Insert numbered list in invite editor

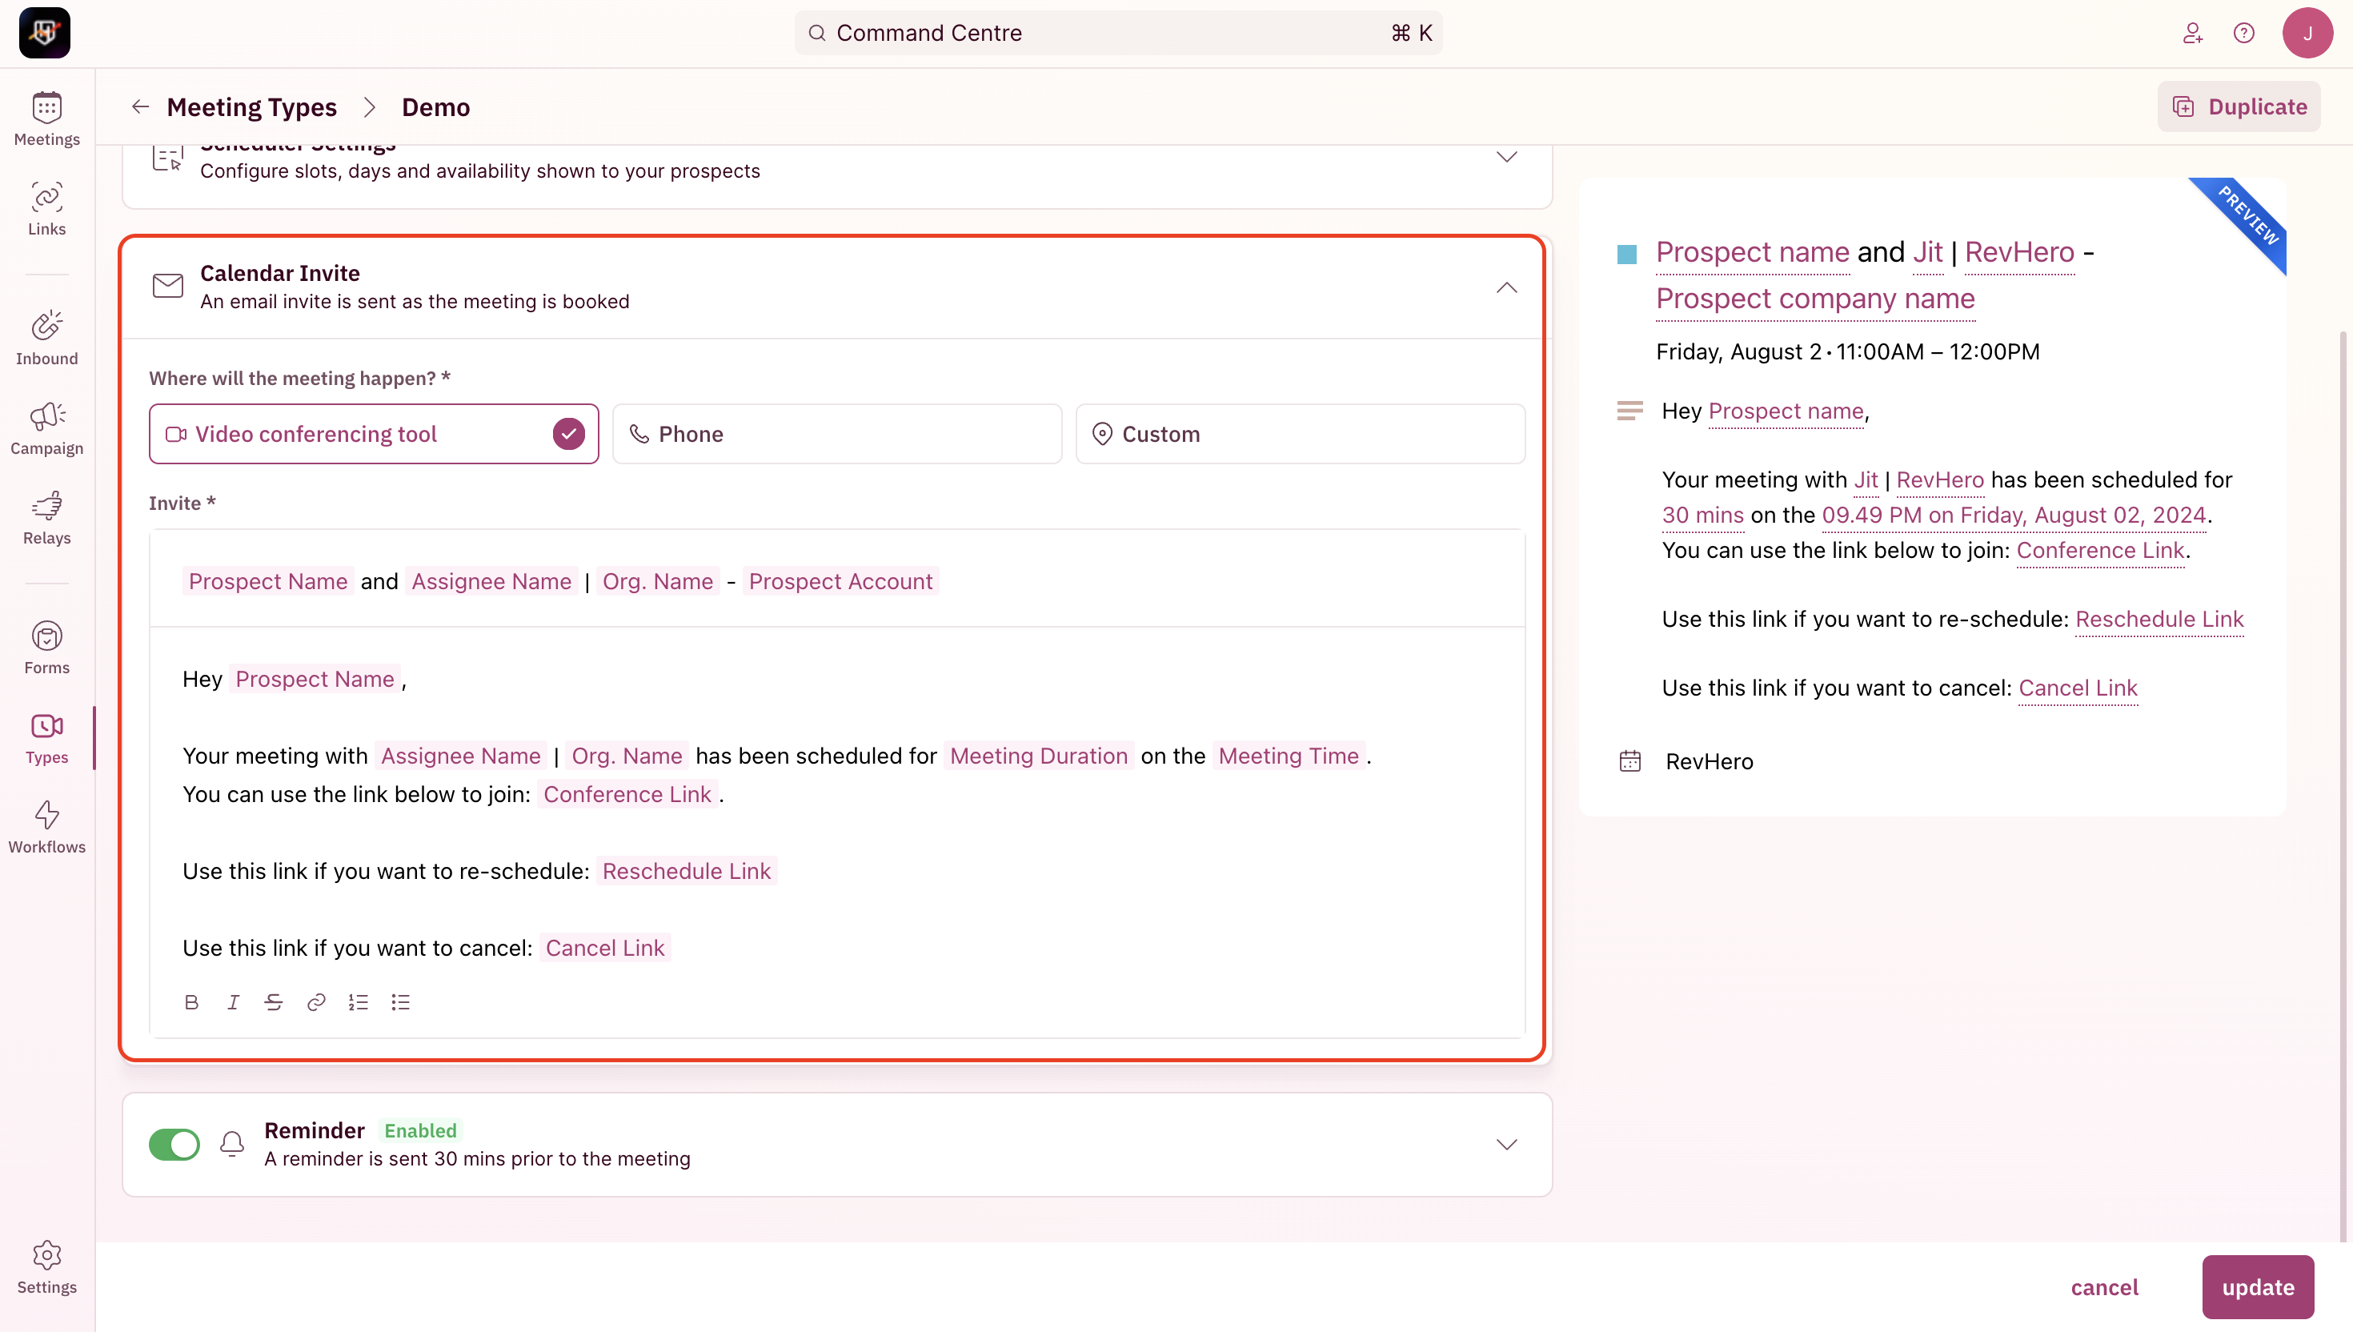tap(359, 1003)
